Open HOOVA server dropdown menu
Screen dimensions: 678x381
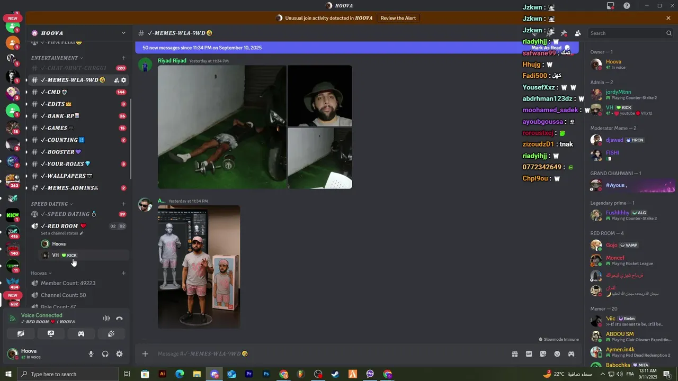79,33
